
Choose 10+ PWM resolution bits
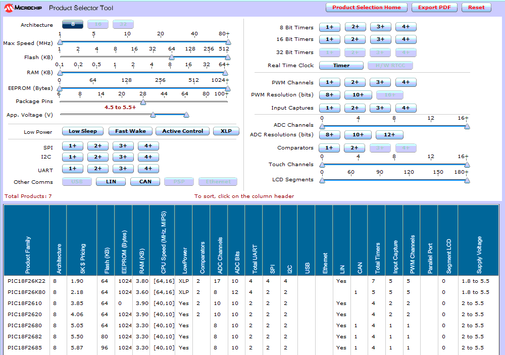tap(358, 95)
